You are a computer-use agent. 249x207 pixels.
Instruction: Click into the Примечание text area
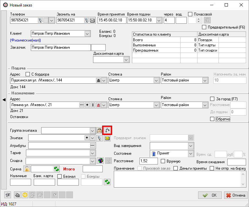click(x=178, y=179)
